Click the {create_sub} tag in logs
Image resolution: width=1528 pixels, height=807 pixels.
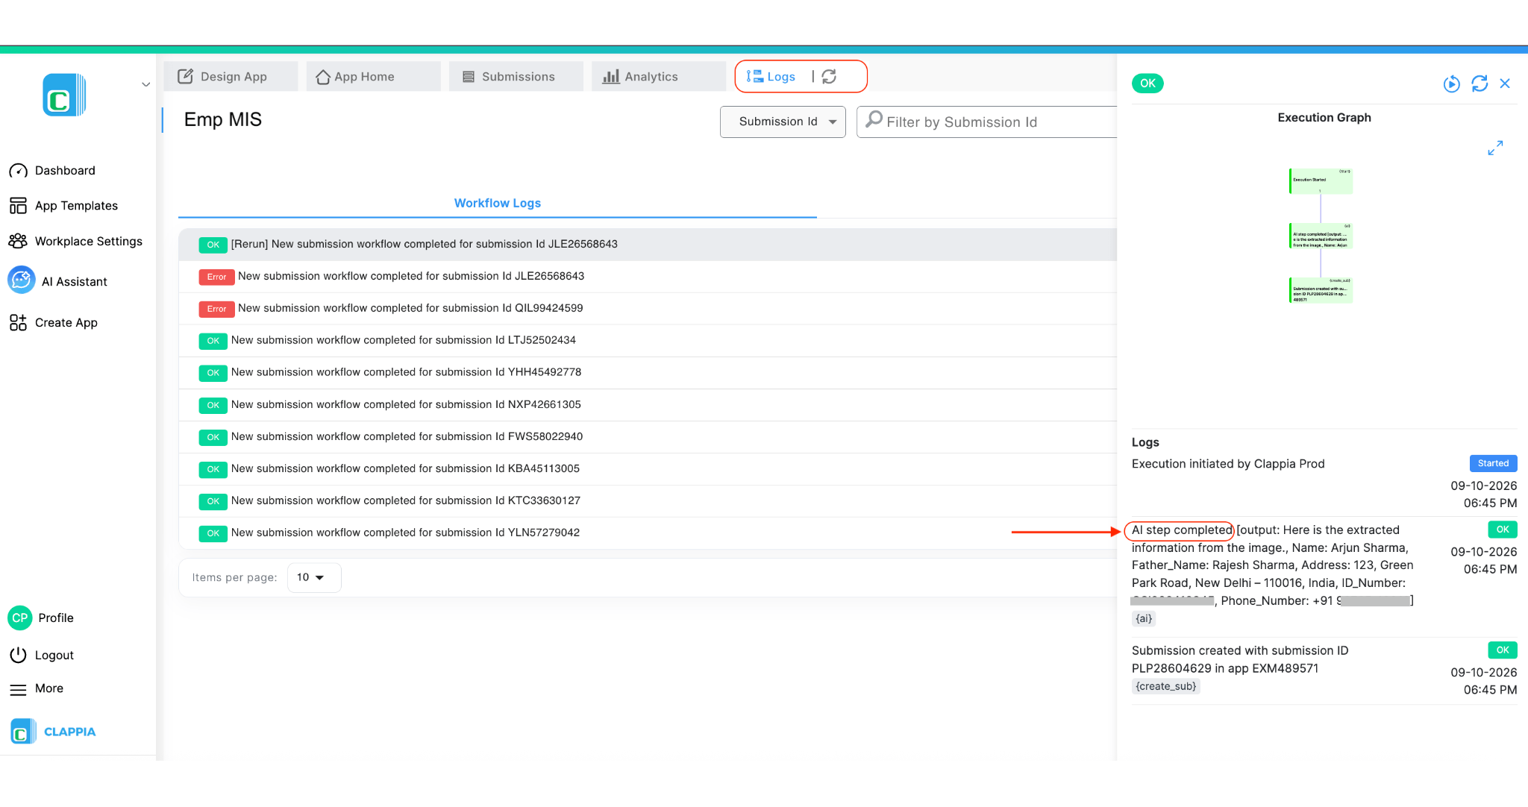1166,687
